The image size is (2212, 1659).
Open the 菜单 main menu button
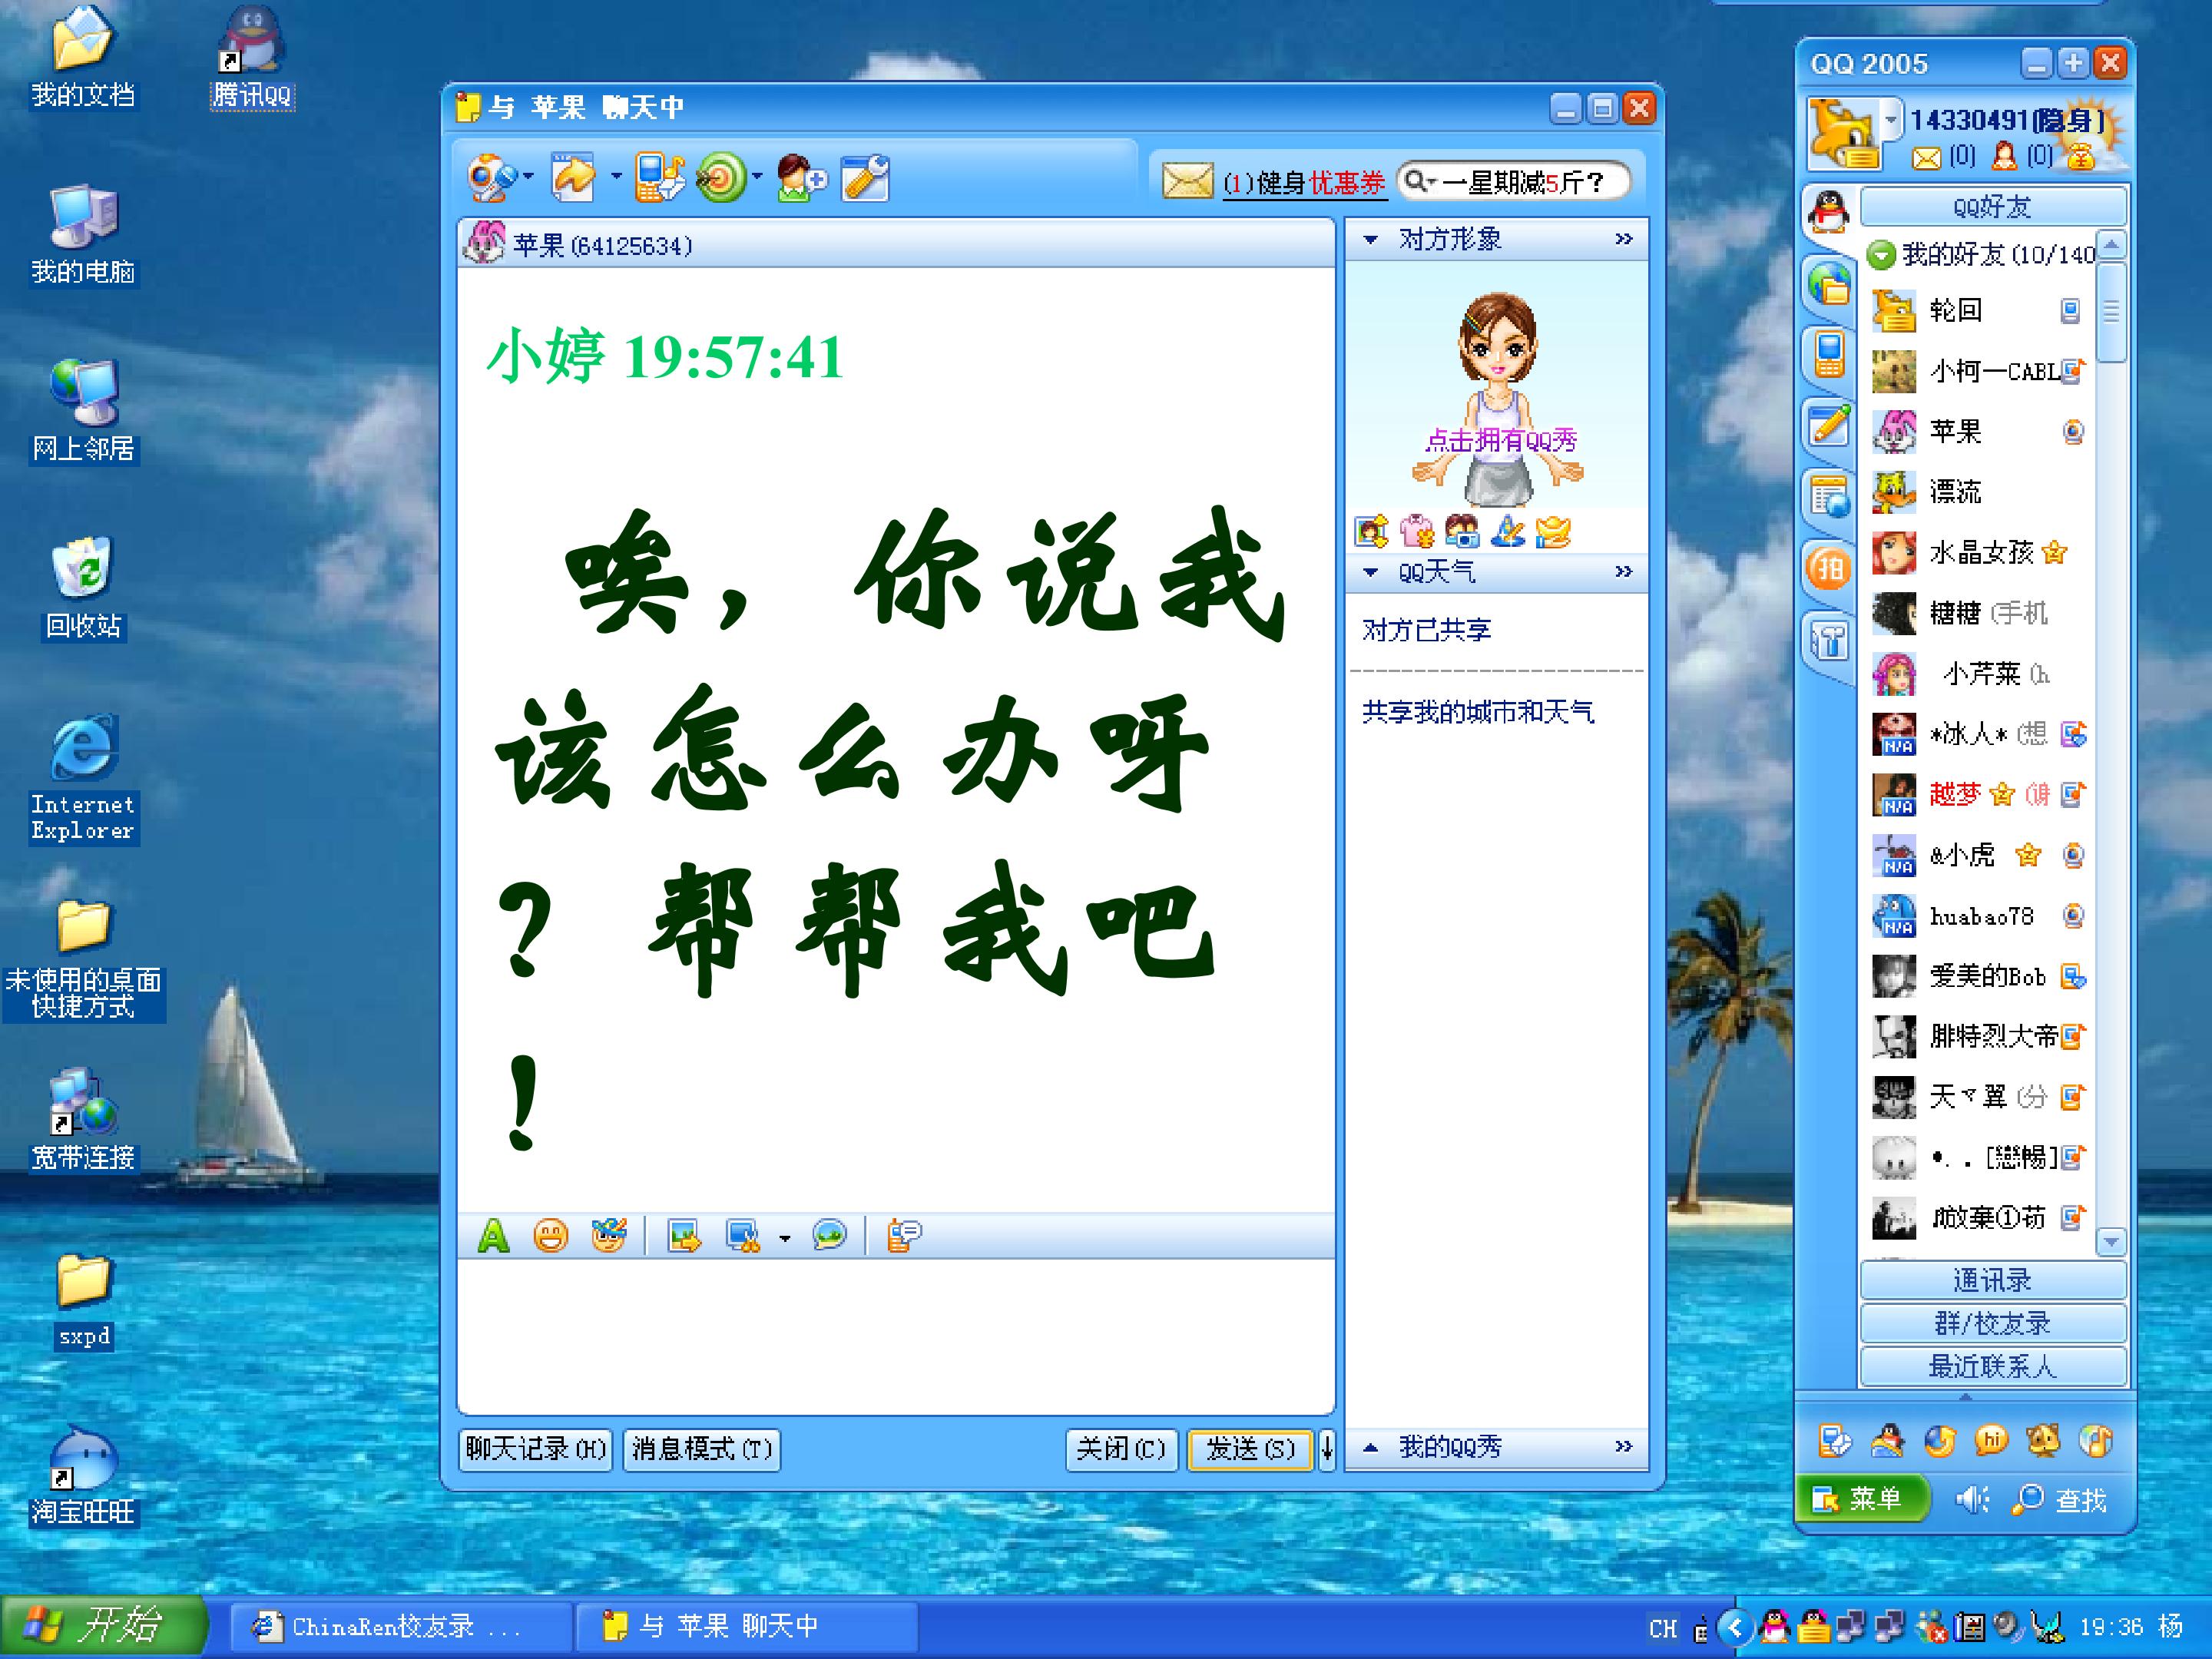pos(1861,1498)
